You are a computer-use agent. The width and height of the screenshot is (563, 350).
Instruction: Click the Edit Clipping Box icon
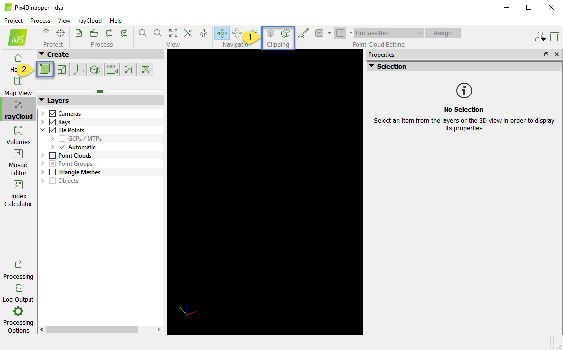(x=286, y=33)
